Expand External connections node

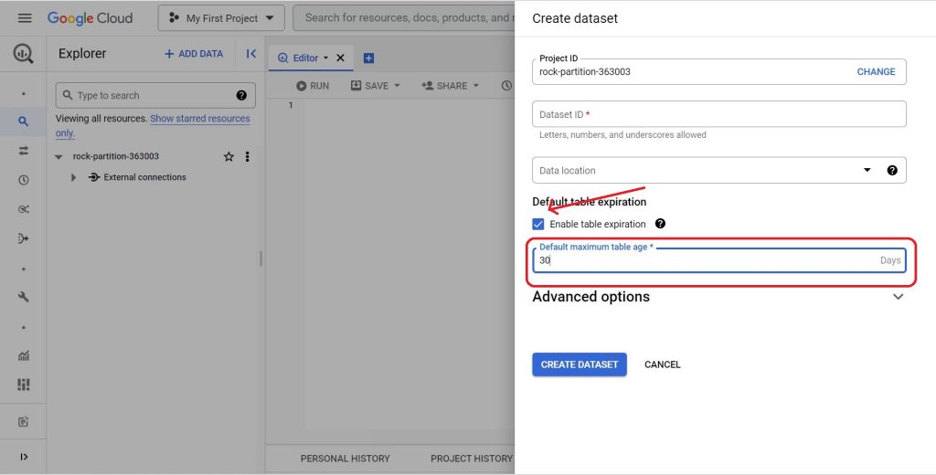tap(73, 177)
